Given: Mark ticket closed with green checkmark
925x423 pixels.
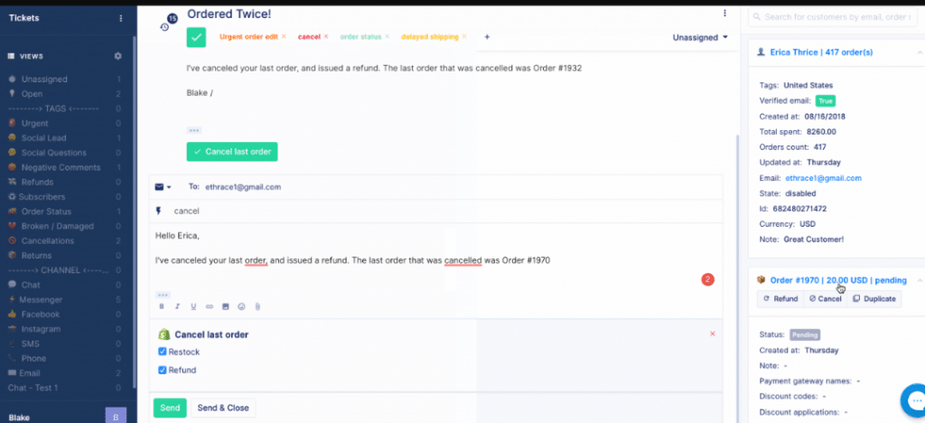Looking at the screenshot, I should pyautogui.click(x=196, y=37).
